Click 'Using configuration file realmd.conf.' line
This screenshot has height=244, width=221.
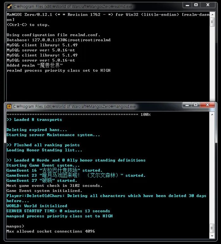[54, 35]
